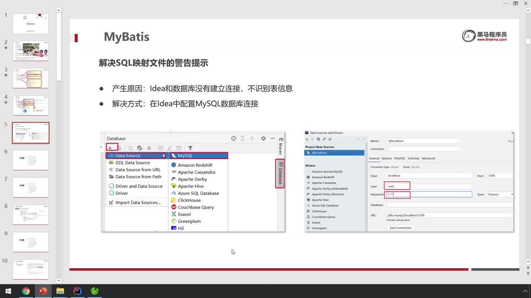Click Test Connection button in slide image
The width and height of the screenshot is (531, 298).
coord(401,228)
